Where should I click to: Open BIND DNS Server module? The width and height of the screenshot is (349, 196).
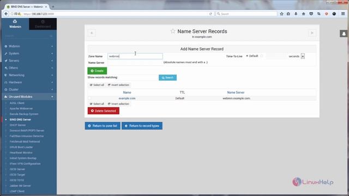(20, 120)
